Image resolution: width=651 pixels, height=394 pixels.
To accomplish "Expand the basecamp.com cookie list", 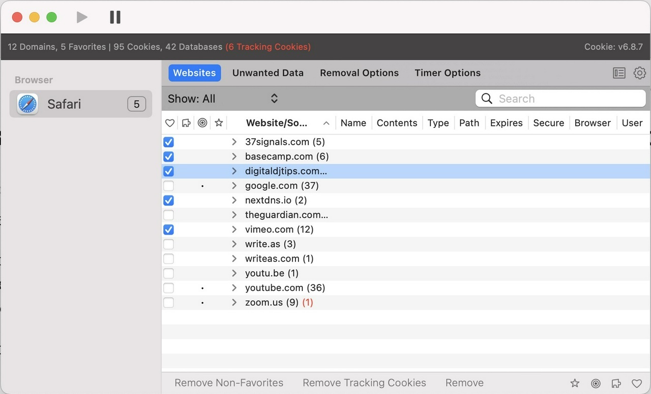I will pos(234,156).
